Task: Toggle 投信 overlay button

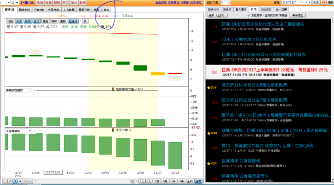Action: [x=28, y=21]
